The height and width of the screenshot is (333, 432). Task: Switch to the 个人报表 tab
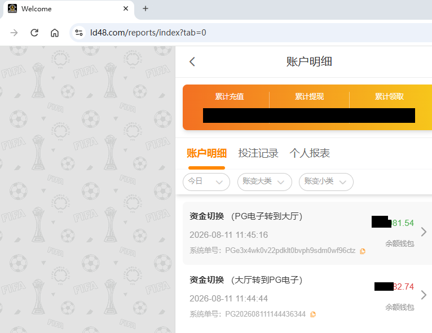[310, 153]
